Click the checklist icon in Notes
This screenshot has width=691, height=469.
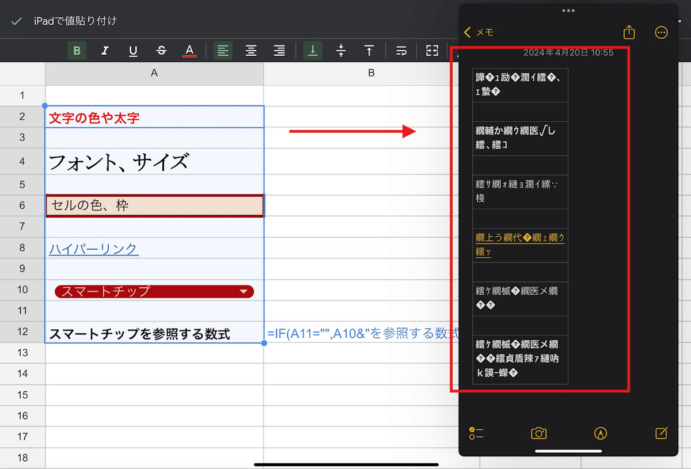[x=476, y=433]
